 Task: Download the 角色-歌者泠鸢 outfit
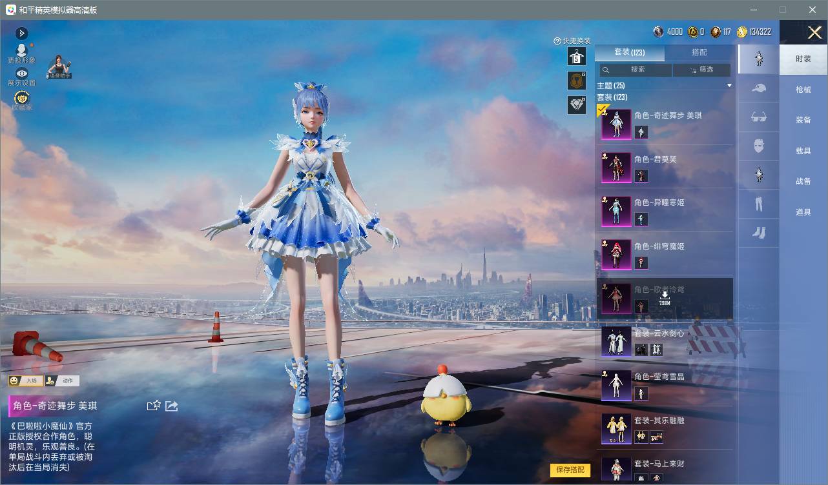(x=665, y=297)
